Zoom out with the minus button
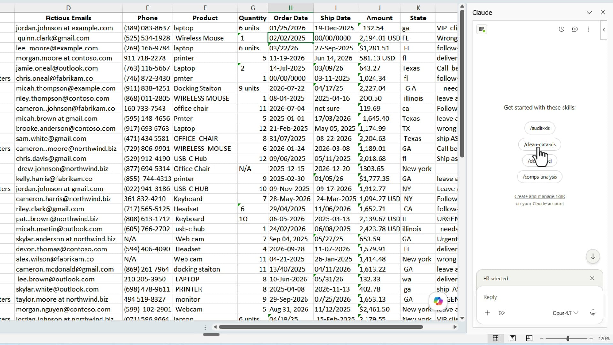Viewport: 613px width, 345px height. pyautogui.click(x=541, y=338)
